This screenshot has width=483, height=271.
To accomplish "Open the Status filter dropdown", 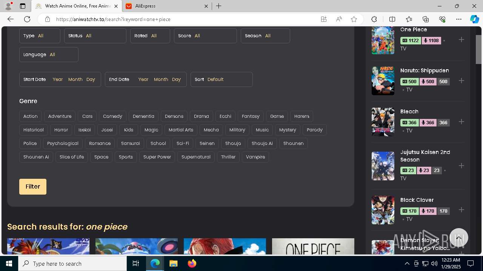I will point(95,36).
